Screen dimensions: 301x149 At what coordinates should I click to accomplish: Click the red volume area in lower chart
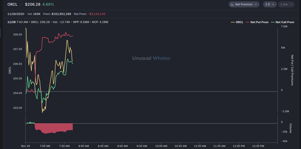tap(53, 128)
